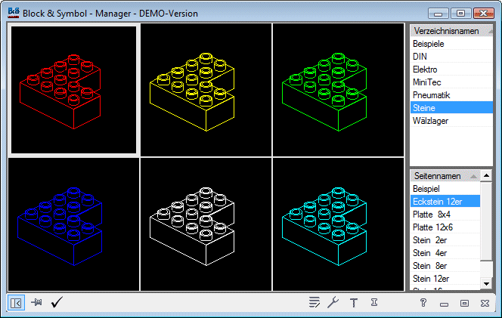Open the MiniTec directory
This screenshot has width=502, height=318.
451,82
